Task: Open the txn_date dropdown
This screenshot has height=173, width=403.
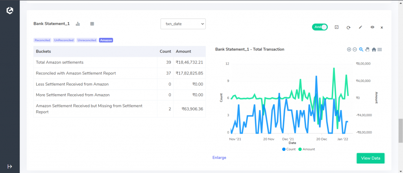Action: pyautogui.click(x=183, y=24)
